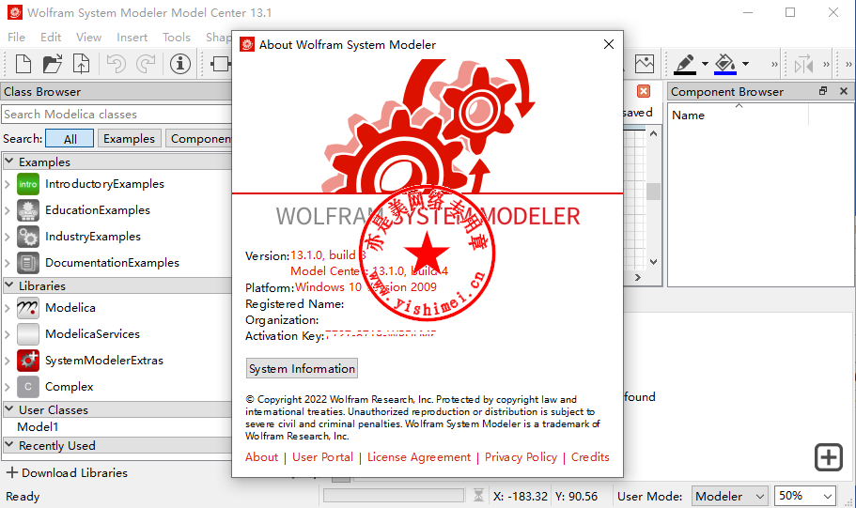856x508 pixels.
Task: Collapse the Recently Used section
Action: tap(9, 445)
